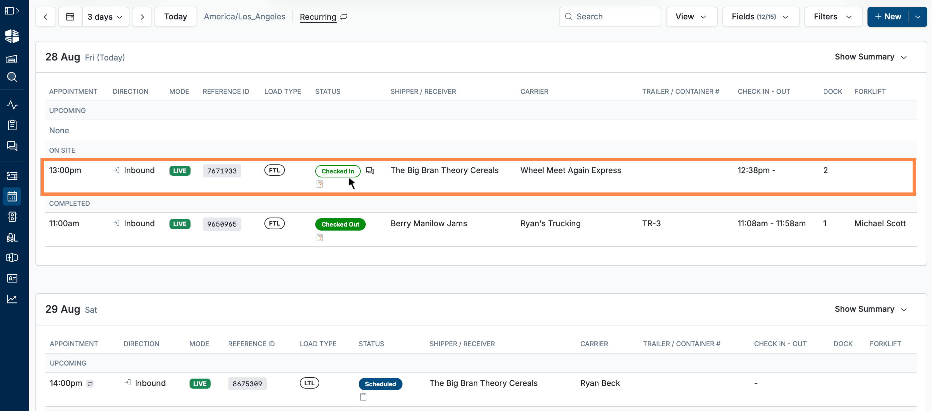
Task: Open document icon under Checked Out badge
Action: (320, 237)
